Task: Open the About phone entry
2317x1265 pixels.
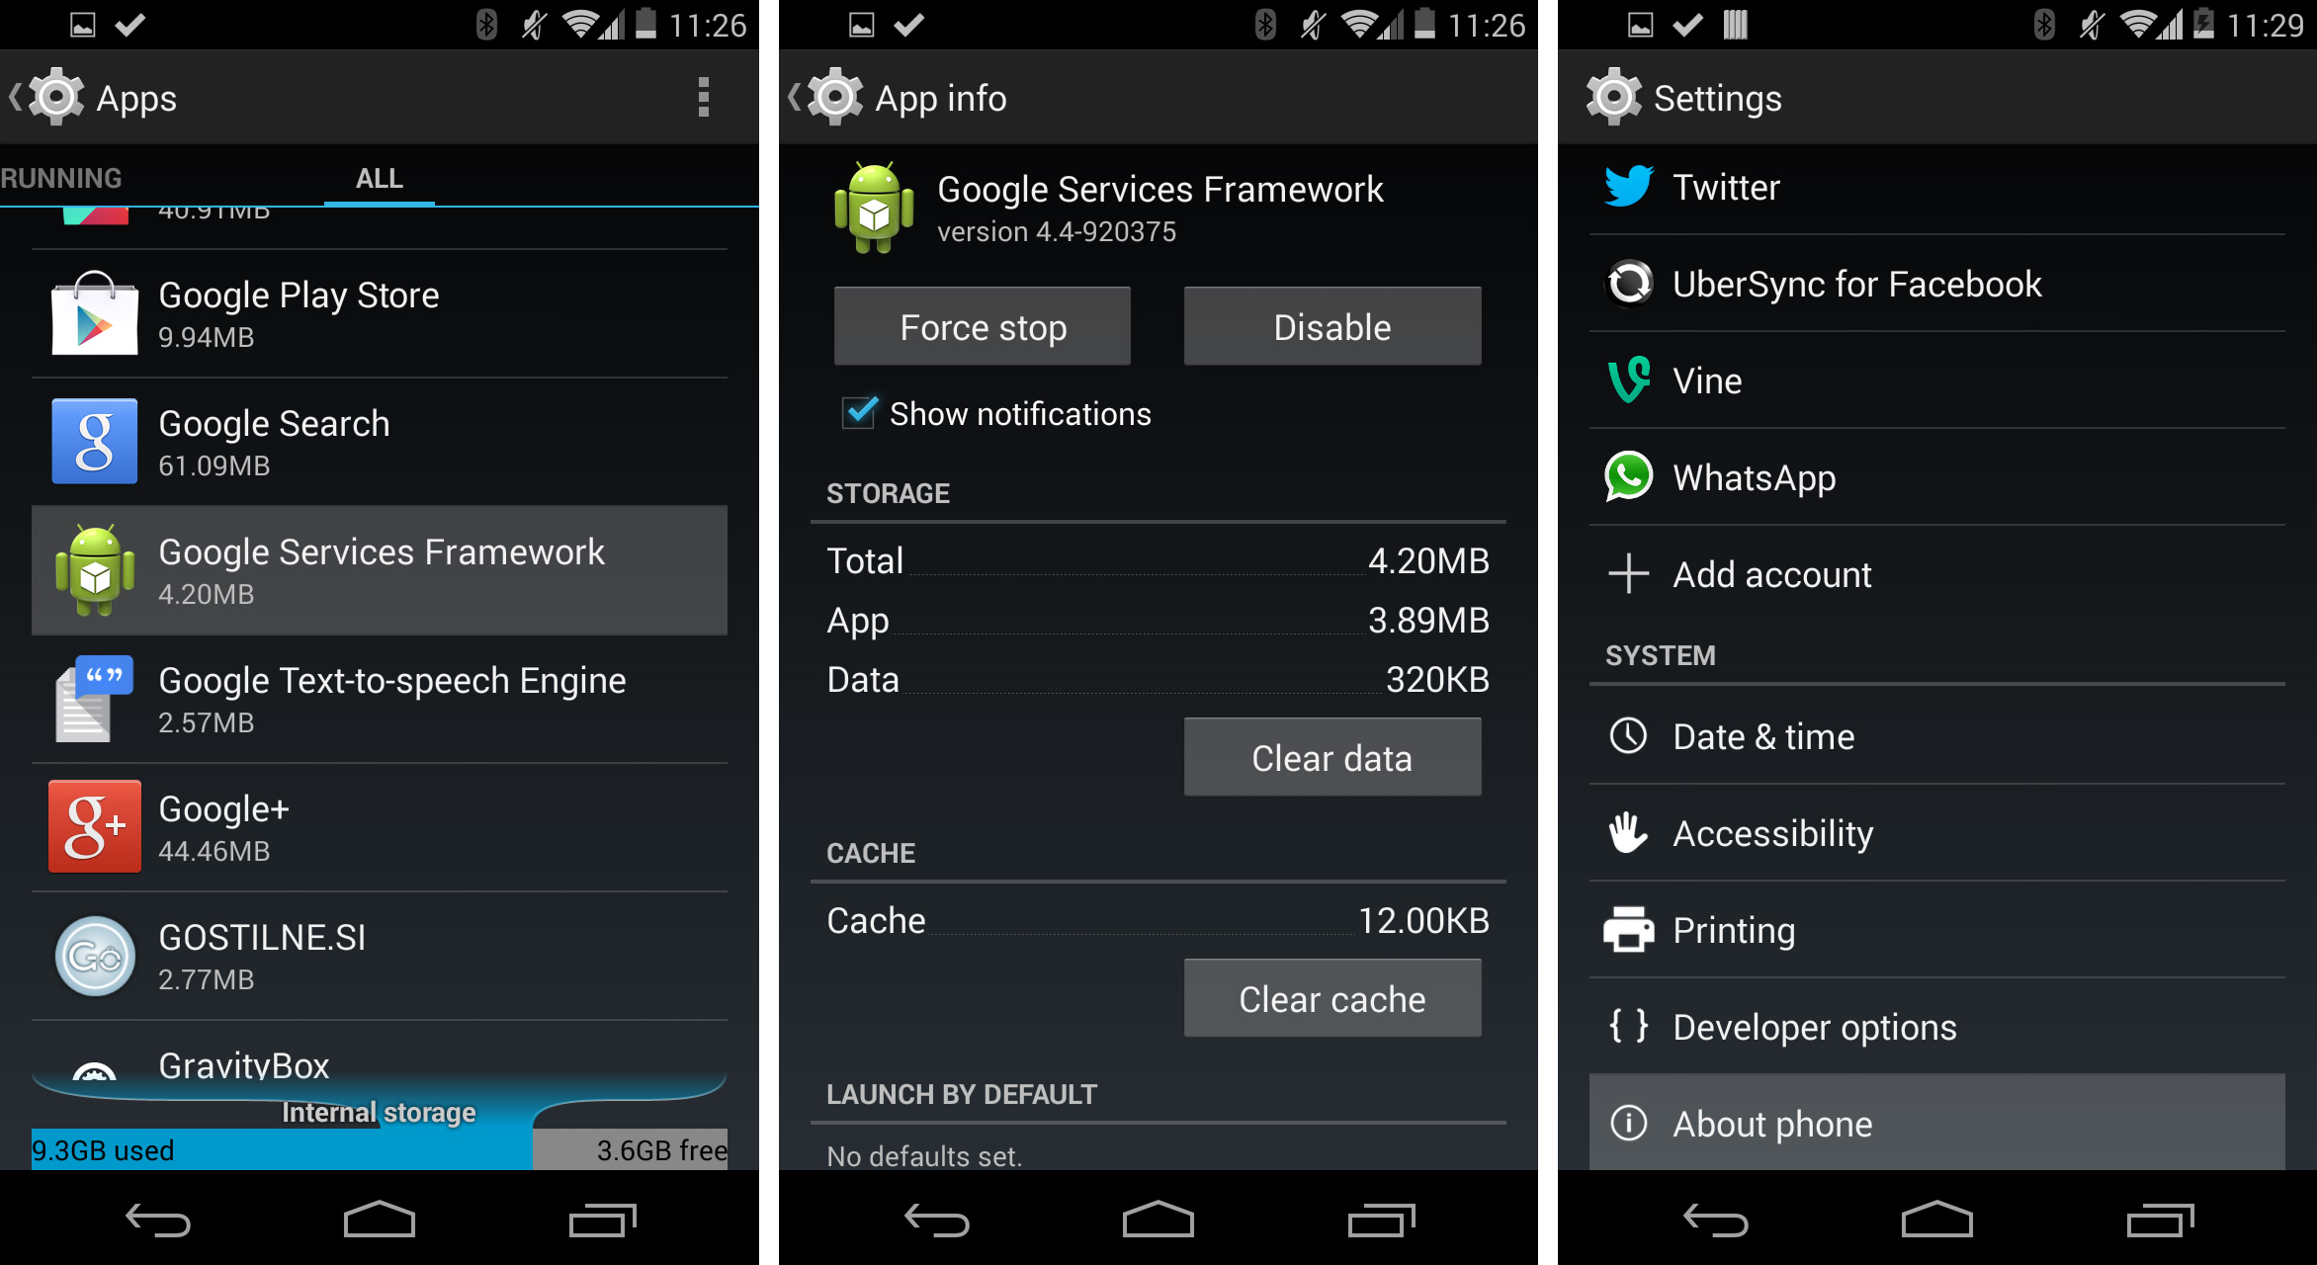Action: (x=1937, y=1123)
